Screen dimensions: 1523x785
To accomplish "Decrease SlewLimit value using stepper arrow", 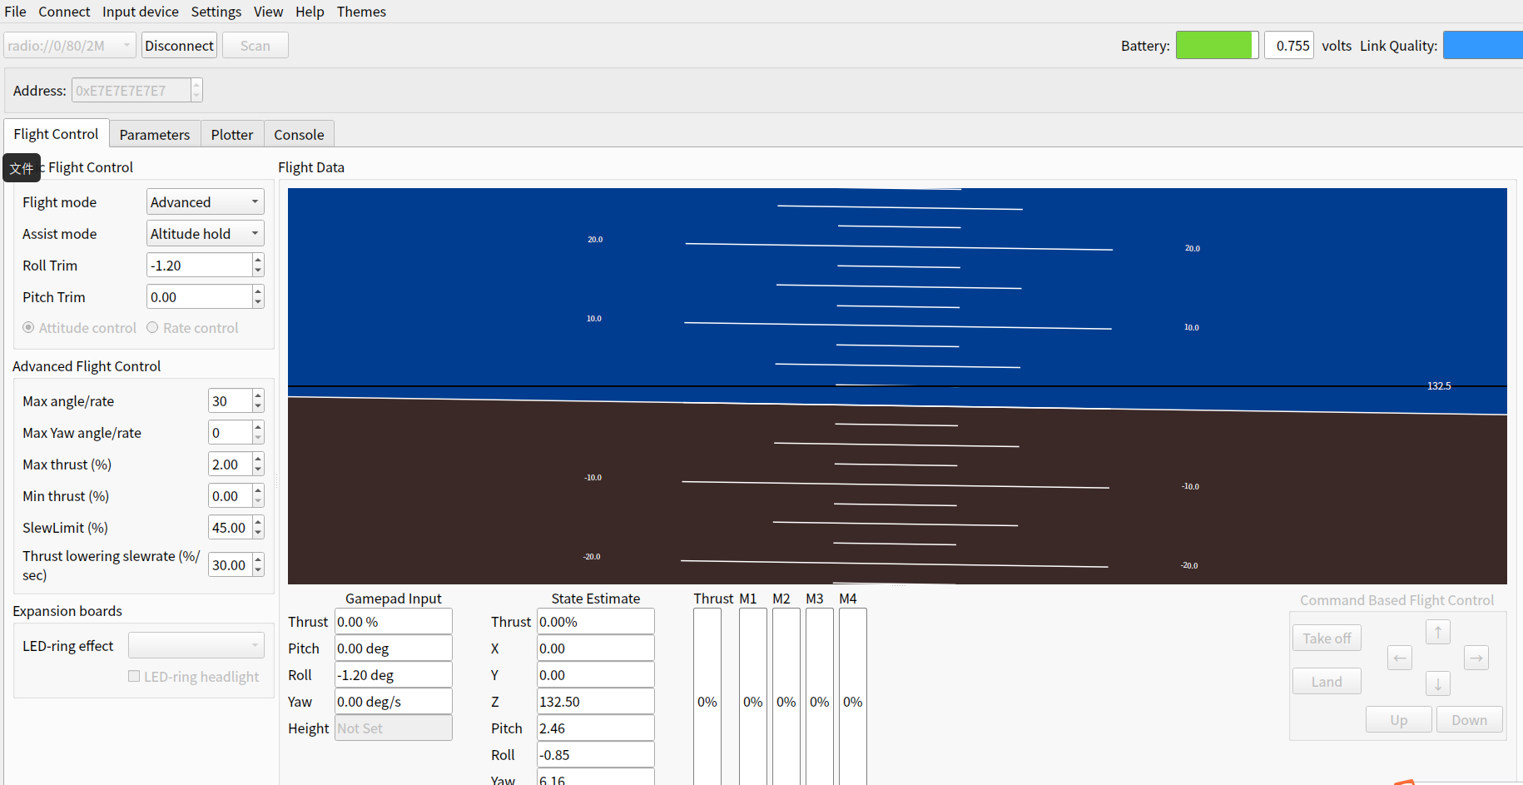I will click(258, 533).
